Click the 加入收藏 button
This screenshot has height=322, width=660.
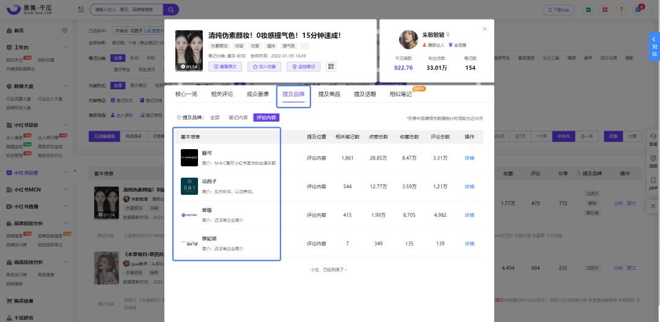[265, 67]
